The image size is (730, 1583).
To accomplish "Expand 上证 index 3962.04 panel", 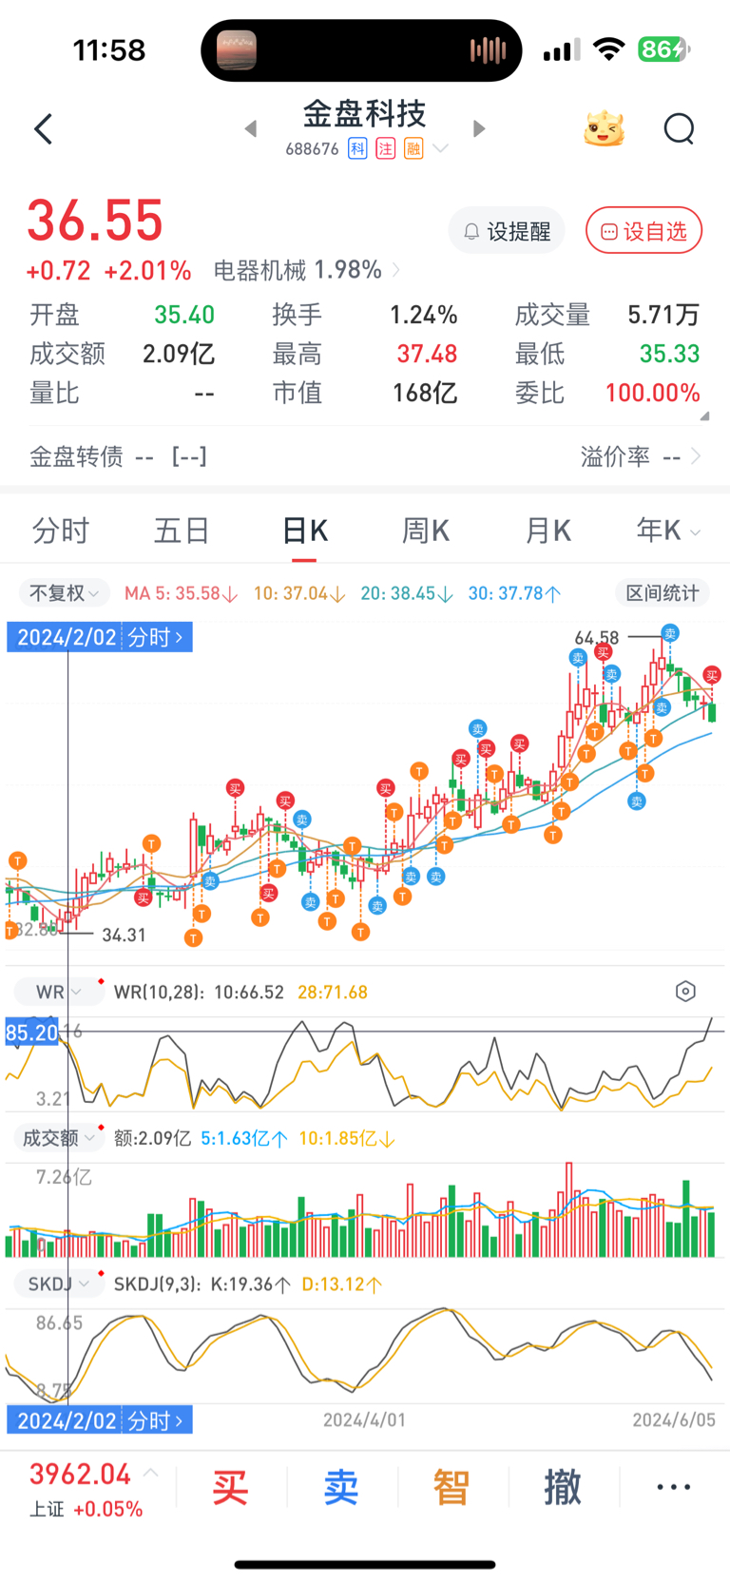I will pos(93,1490).
